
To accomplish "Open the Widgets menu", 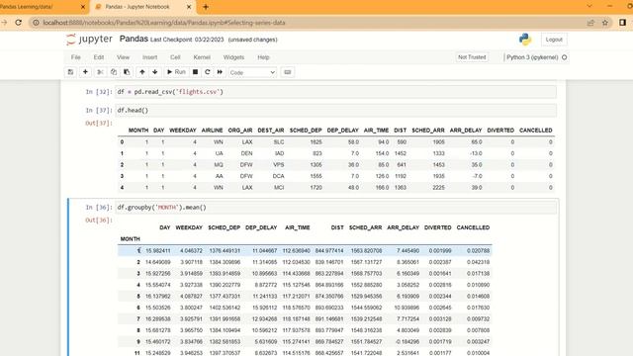I will pyautogui.click(x=233, y=57).
